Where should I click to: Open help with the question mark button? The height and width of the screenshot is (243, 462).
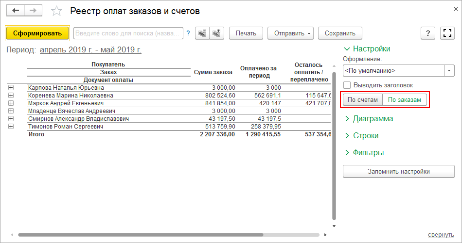click(428, 33)
